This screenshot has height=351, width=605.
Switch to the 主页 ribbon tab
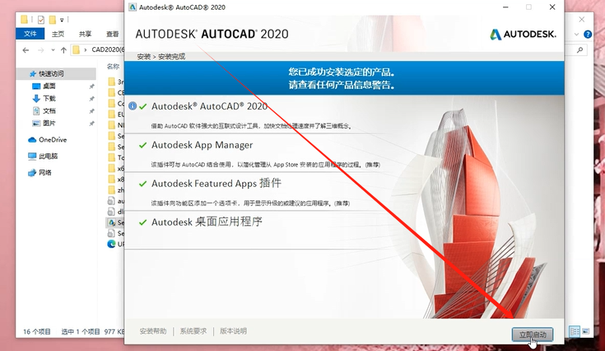coord(58,34)
